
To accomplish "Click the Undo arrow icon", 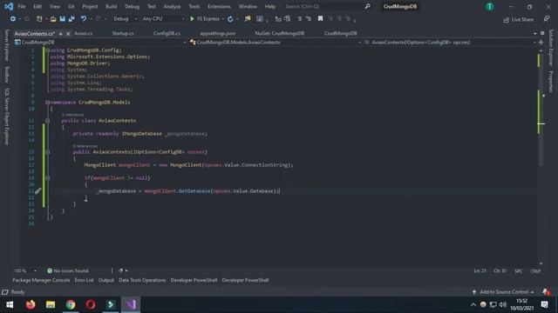I will click(x=84, y=19).
